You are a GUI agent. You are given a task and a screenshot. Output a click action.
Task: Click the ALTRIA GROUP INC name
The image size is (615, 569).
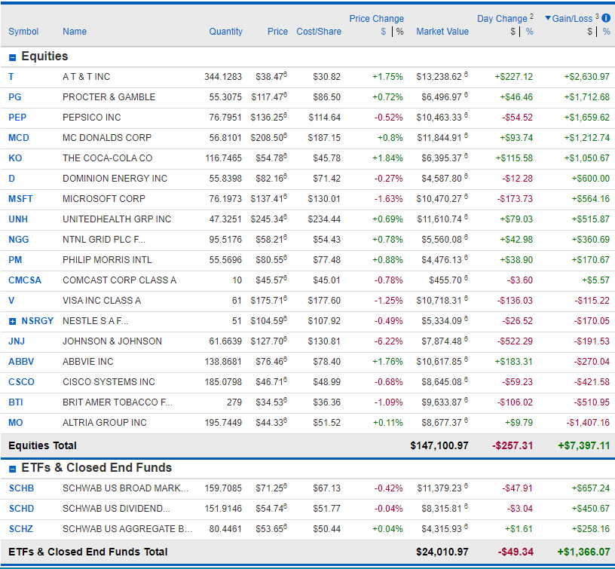pyautogui.click(x=105, y=423)
